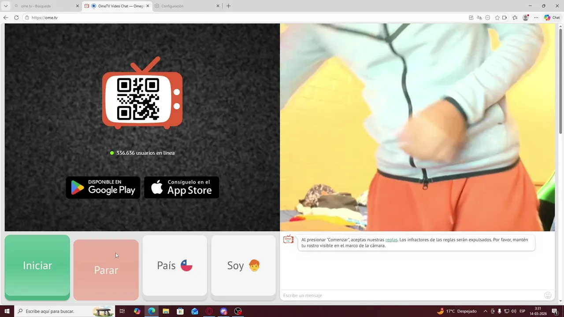Focus the 'Escribe un mensaje' field
Viewport: 564px width, 317px height.
pos(412,295)
